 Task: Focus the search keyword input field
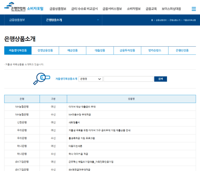(x=128, y=79)
